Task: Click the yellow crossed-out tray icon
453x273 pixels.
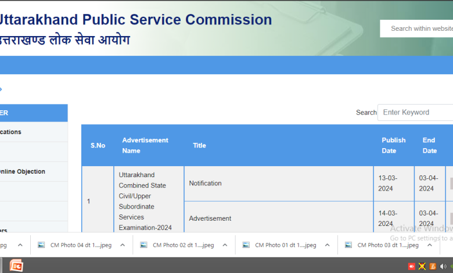Action: coord(422,266)
